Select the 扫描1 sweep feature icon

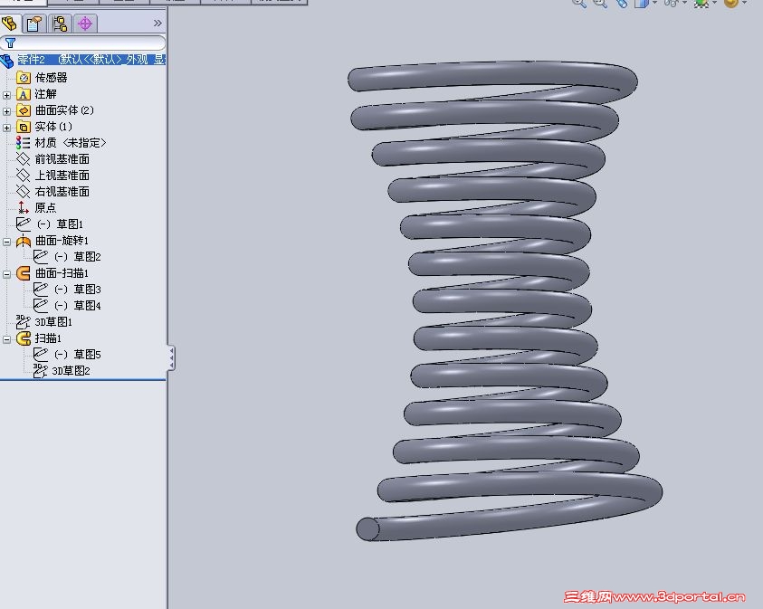(x=24, y=338)
